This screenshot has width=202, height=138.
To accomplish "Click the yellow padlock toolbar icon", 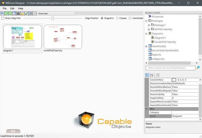I will [22, 13].
